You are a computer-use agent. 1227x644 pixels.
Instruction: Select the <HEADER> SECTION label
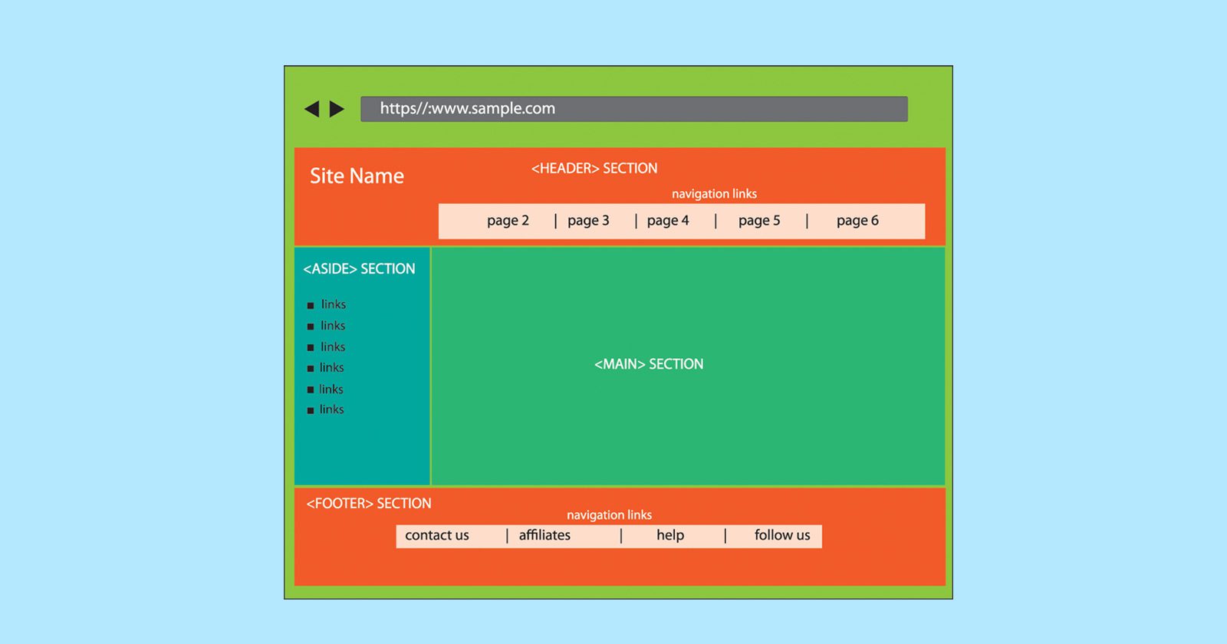pyautogui.click(x=594, y=169)
